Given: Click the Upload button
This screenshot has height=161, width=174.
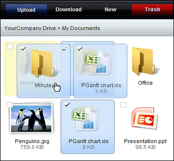Looking at the screenshot, I should click(27, 10).
